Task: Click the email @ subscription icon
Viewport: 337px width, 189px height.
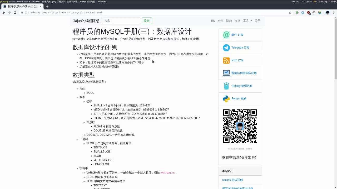Action: (x=226, y=35)
